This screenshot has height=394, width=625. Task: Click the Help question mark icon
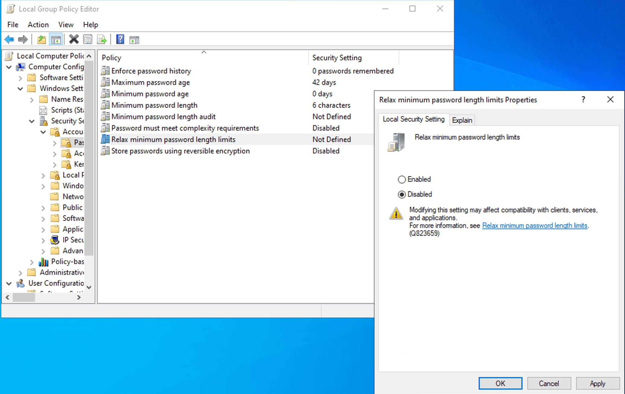tap(120, 39)
